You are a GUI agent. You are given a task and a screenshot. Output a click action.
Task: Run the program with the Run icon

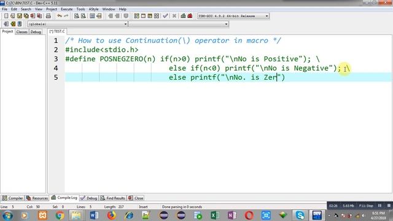(x=143, y=16)
